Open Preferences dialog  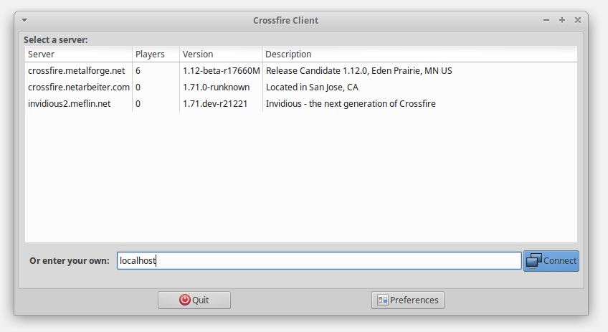point(407,300)
